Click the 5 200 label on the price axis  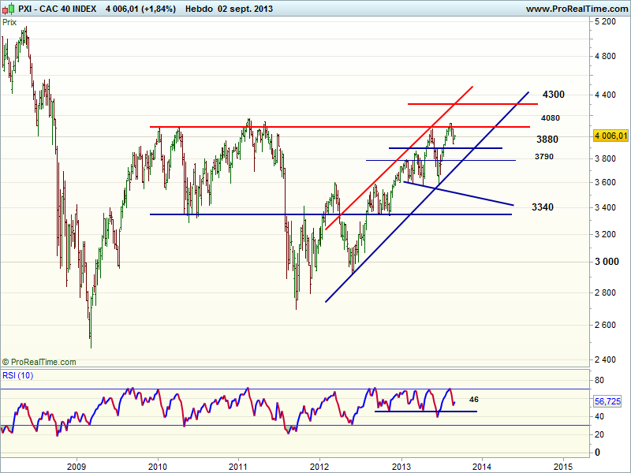(606, 23)
